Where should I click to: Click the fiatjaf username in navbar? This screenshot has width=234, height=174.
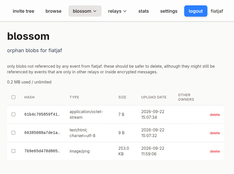(217, 11)
